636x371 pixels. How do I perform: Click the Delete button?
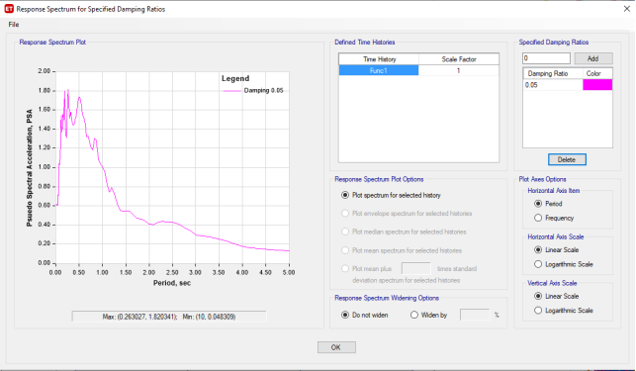click(x=567, y=159)
